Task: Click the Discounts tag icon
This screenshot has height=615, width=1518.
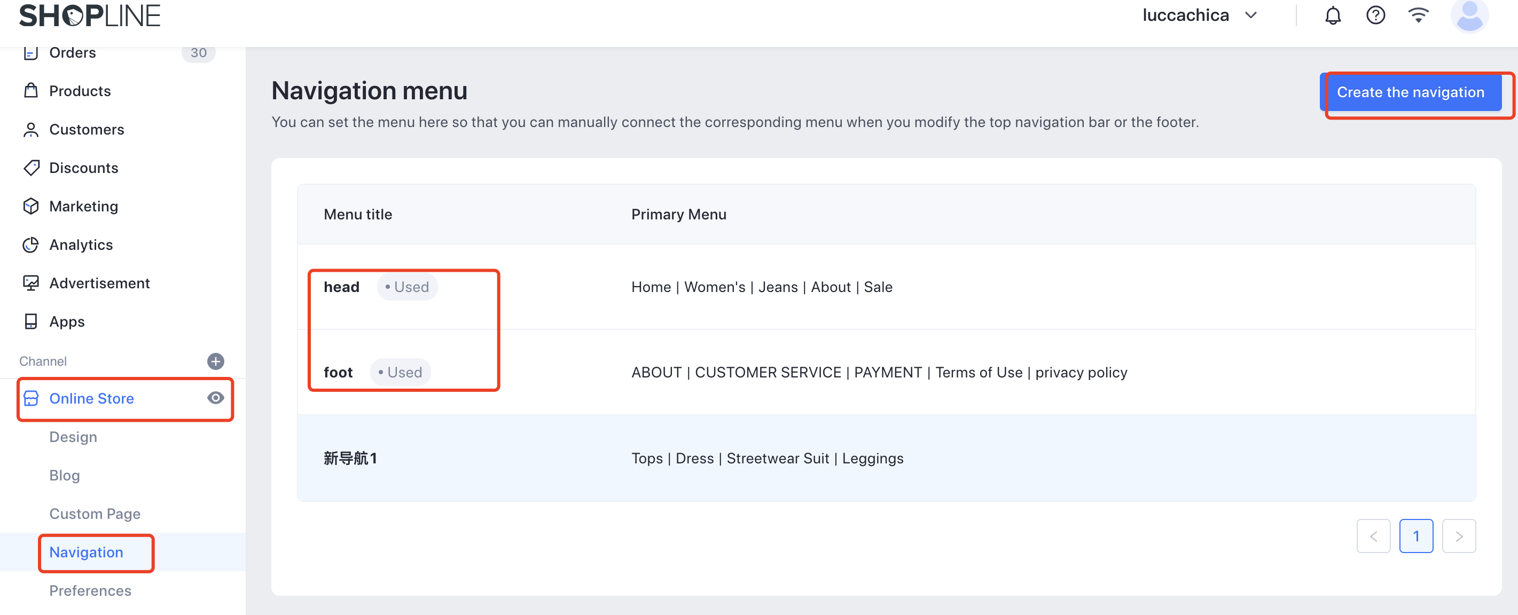Action: [30, 168]
